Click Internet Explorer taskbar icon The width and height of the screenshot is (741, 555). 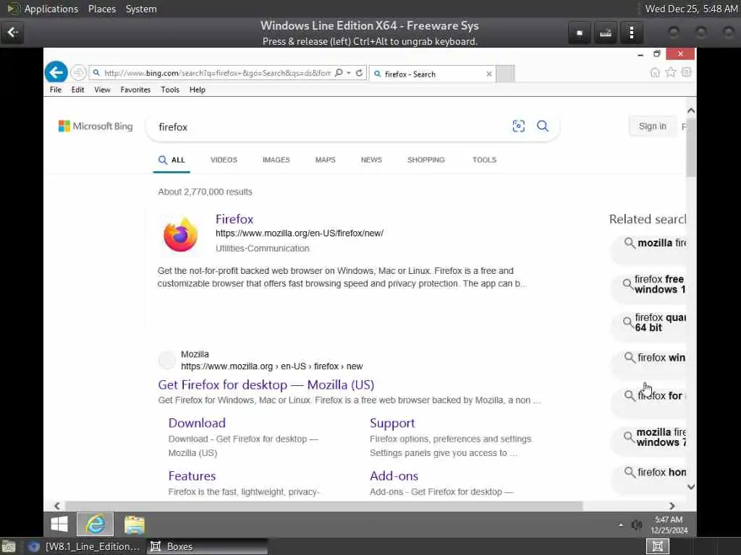[96, 524]
